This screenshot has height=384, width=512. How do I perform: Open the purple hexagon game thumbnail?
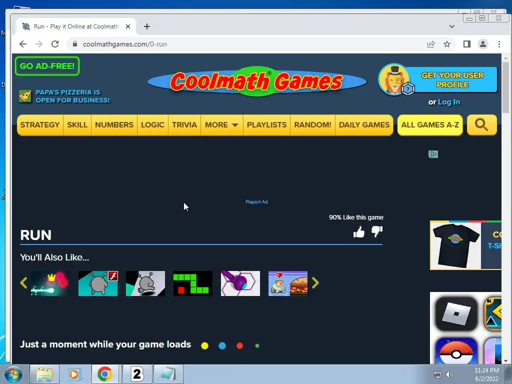pos(240,283)
